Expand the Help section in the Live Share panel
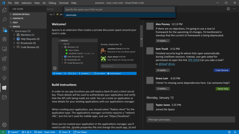 [x=28, y=22]
